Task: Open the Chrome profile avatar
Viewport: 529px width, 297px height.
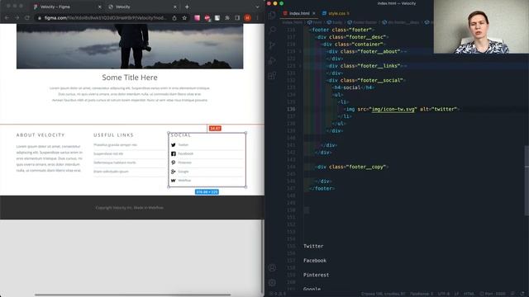Action: coord(247,18)
